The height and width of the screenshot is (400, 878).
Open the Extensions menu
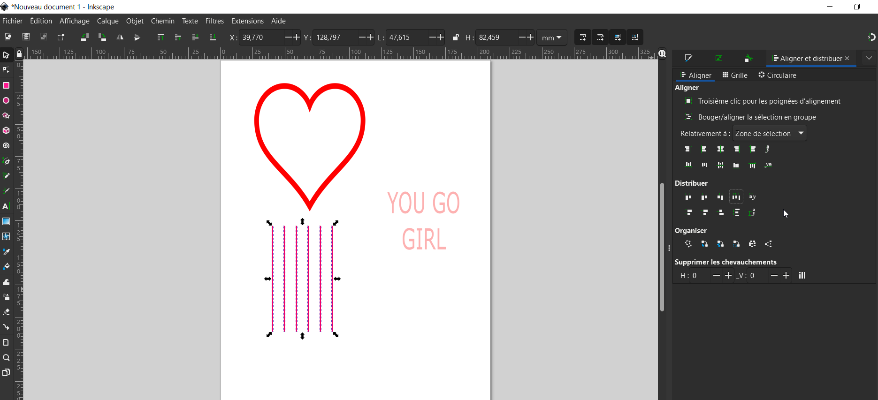[247, 21]
